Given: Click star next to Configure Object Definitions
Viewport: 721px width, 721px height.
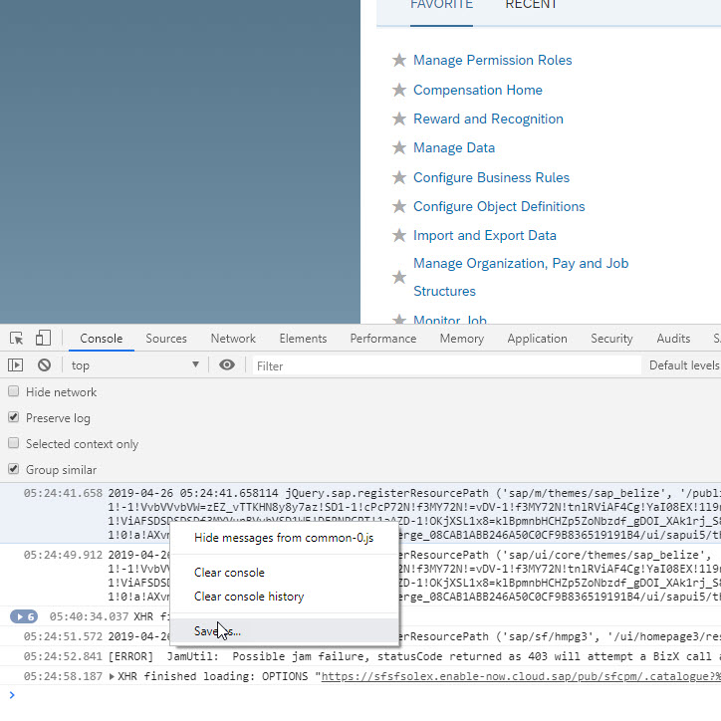Looking at the screenshot, I should [399, 206].
